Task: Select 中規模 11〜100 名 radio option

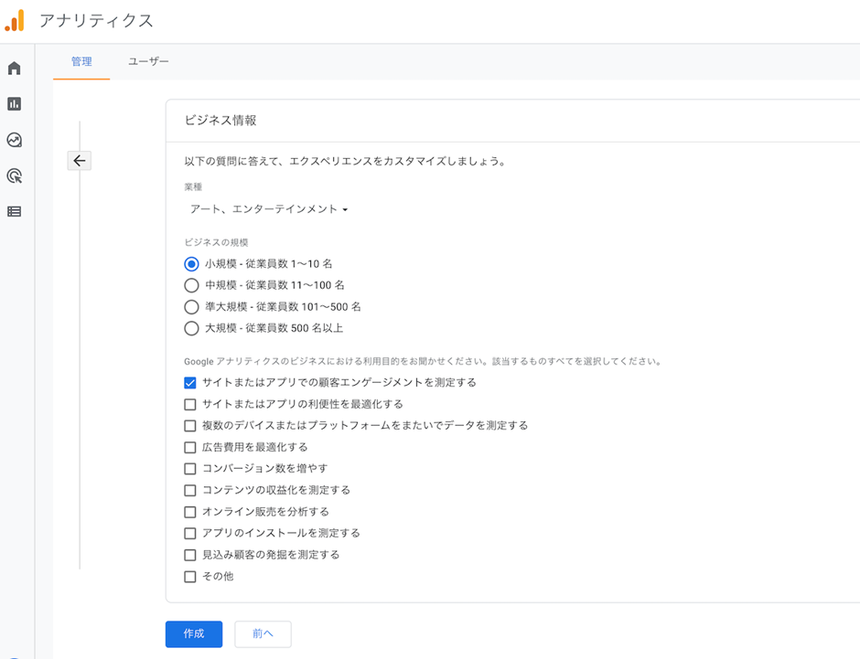Action: pos(191,285)
